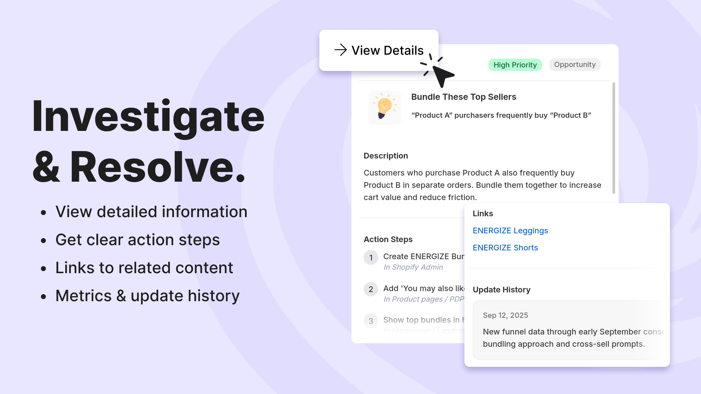
Task: Click the Links section heading
Action: (x=482, y=214)
